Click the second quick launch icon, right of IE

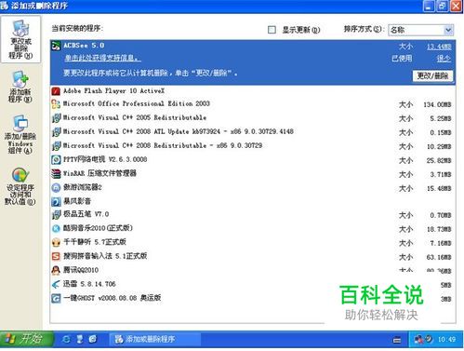80,339
